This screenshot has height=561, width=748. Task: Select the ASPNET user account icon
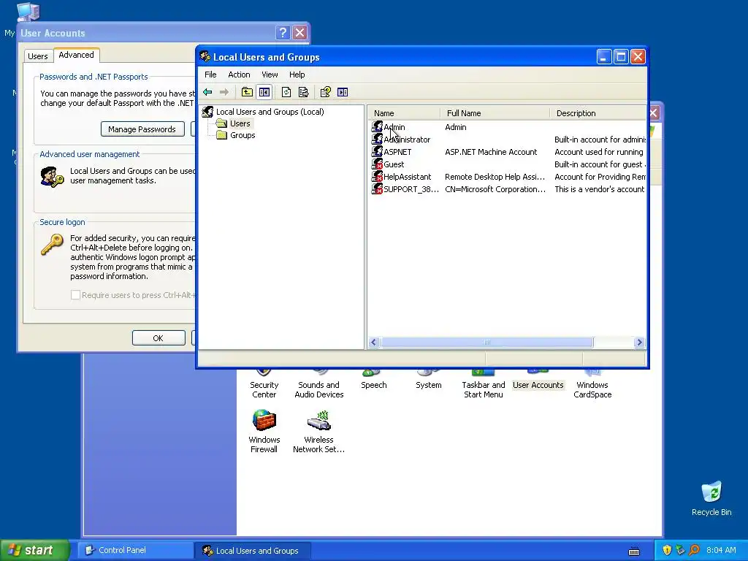point(377,152)
